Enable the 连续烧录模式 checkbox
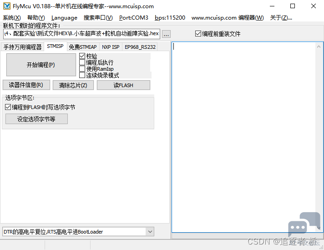Viewport: 324px width, 250px height. 82,75
